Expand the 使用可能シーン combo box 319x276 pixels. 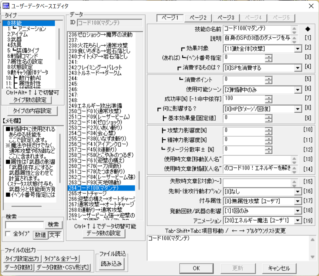298,90
